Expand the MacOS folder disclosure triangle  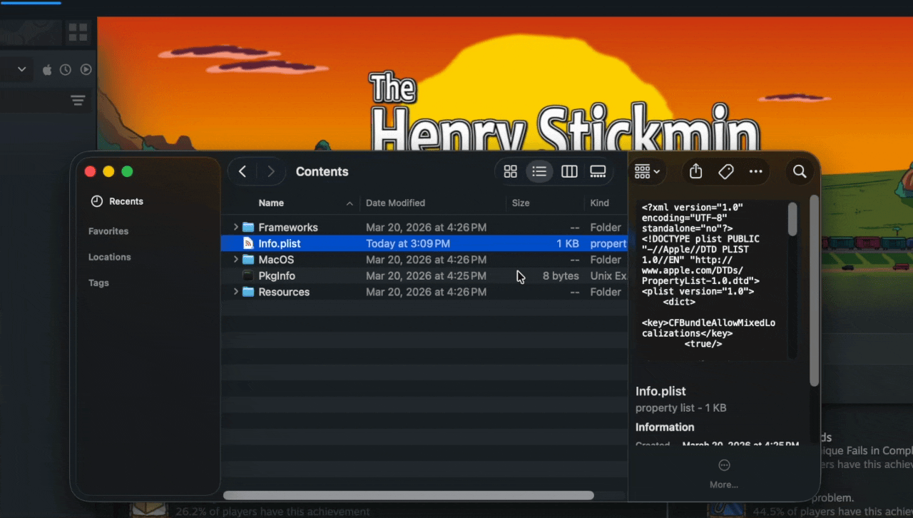[x=235, y=260]
